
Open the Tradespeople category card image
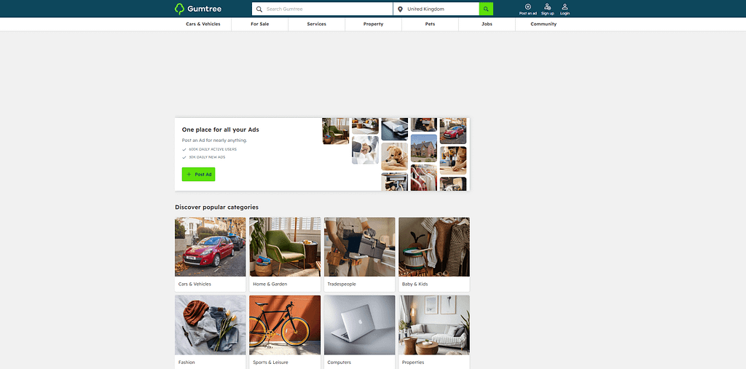[x=360, y=247]
